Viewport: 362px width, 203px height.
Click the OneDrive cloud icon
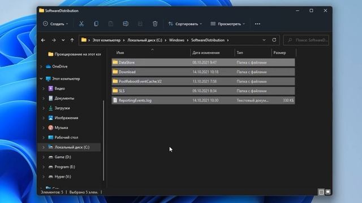click(48, 67)
